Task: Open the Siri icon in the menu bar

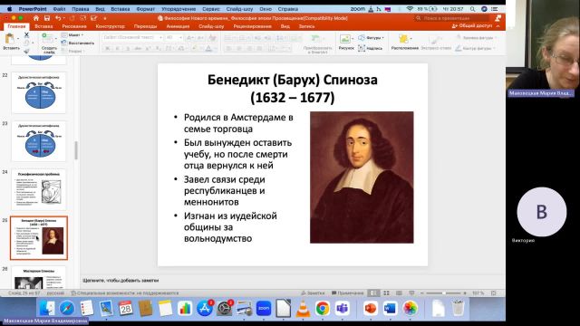Action: (484, 9)
